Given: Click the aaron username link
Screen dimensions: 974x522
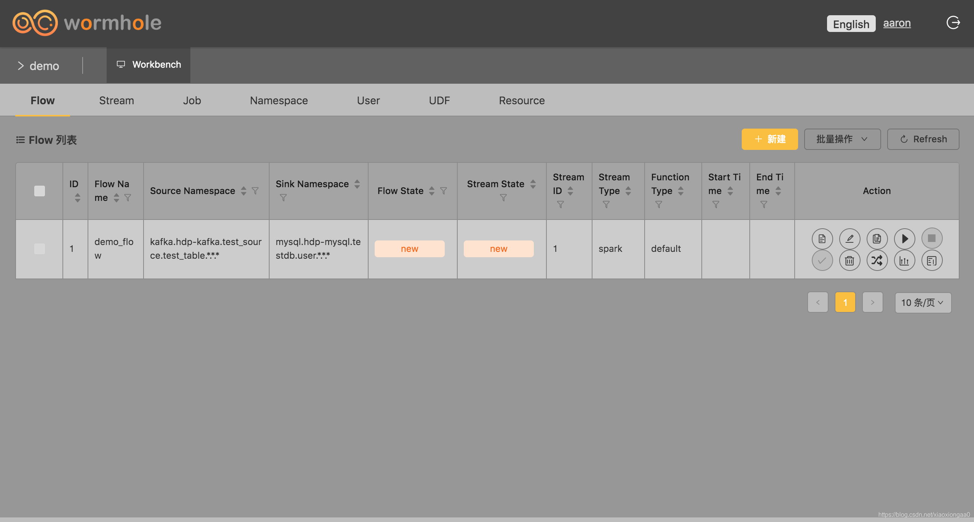Looking at the screenshot, I should point(897,23).
